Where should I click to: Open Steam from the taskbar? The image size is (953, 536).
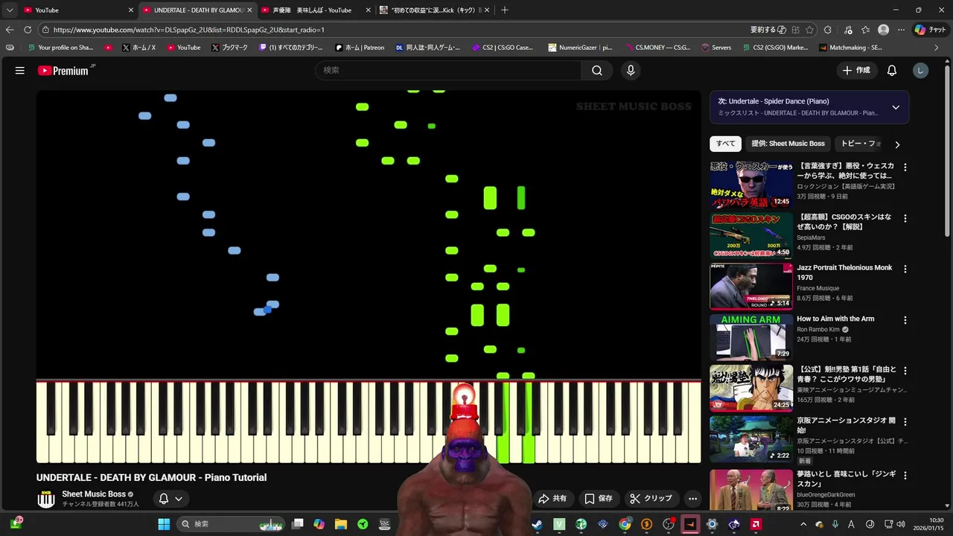537,524
